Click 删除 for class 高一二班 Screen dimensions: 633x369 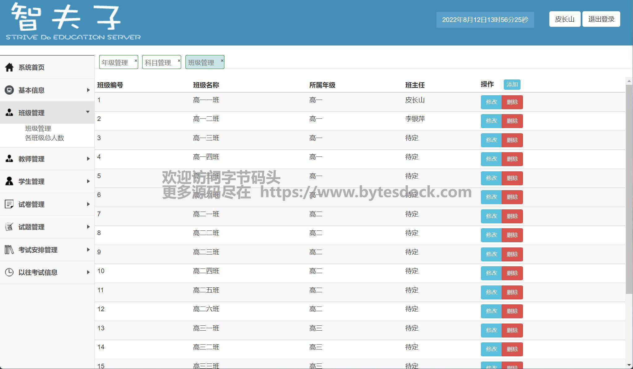(512, 121)
